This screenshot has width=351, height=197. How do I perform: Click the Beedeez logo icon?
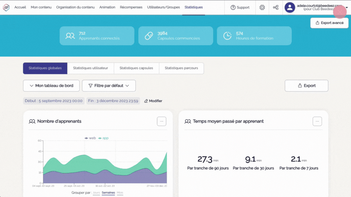click(6, 7)
